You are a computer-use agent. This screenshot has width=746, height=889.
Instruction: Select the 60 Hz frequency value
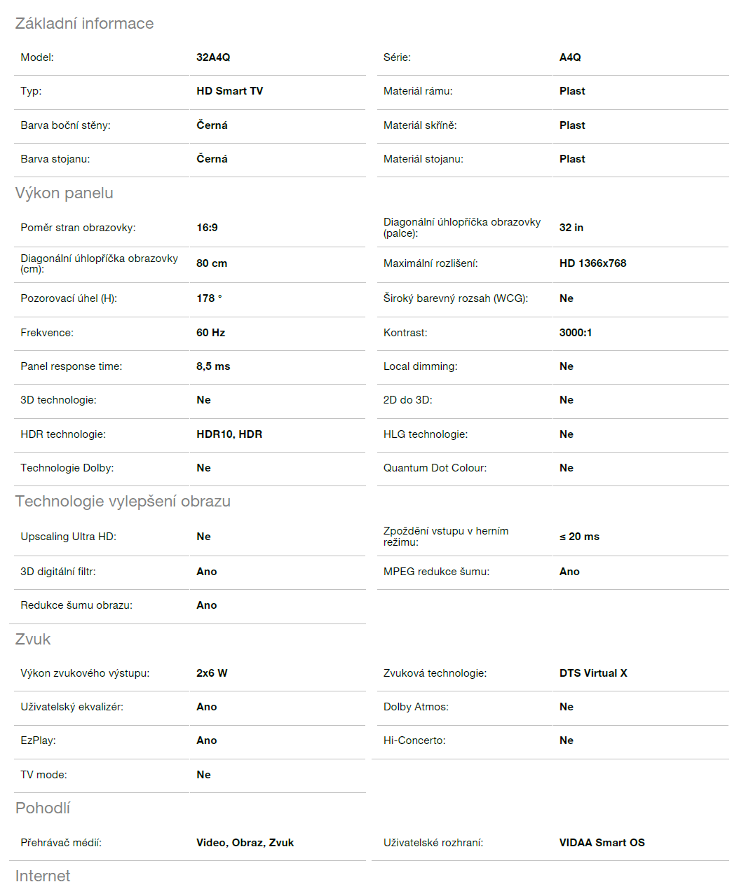click(210, 333)
